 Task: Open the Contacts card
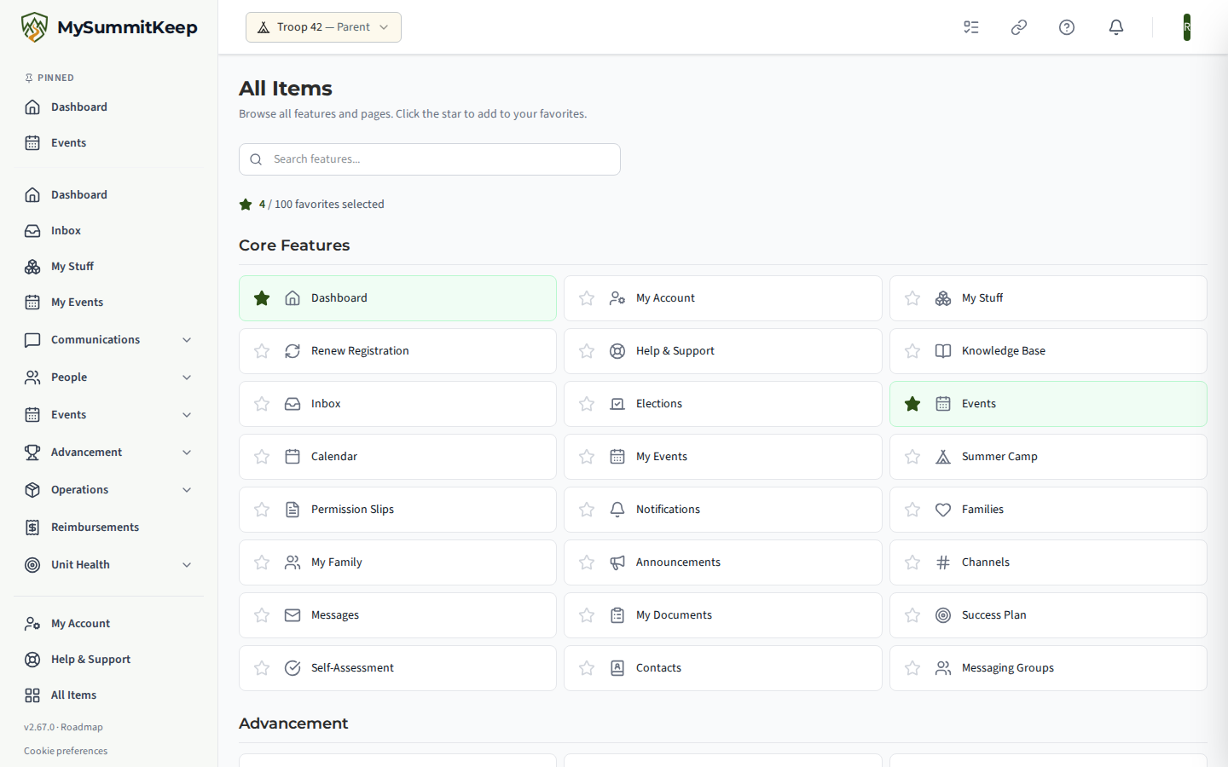point(722,668)
